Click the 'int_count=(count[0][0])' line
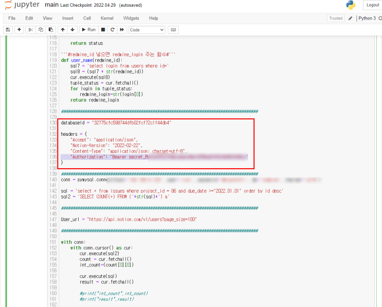This screenshot has width=382, height=307. tap(107, 265)
